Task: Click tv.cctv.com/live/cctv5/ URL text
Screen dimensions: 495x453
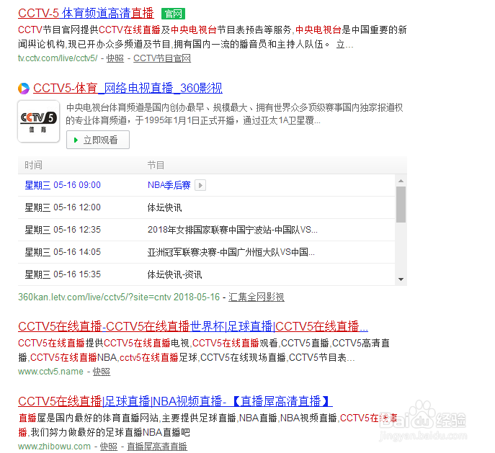Action: (58, 58)
